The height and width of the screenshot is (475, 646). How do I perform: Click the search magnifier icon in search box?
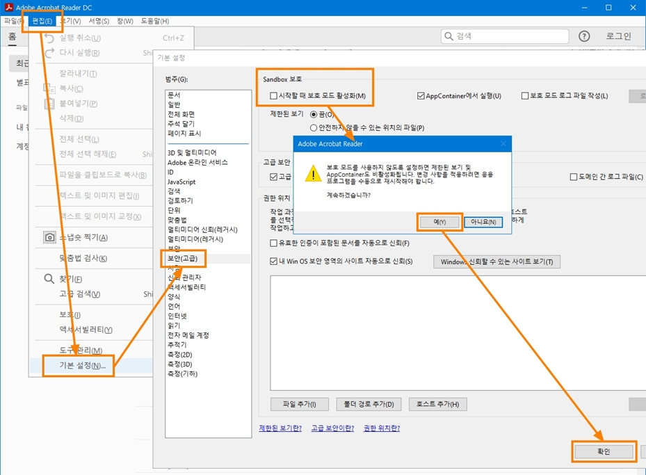click(x=449, y=36)
